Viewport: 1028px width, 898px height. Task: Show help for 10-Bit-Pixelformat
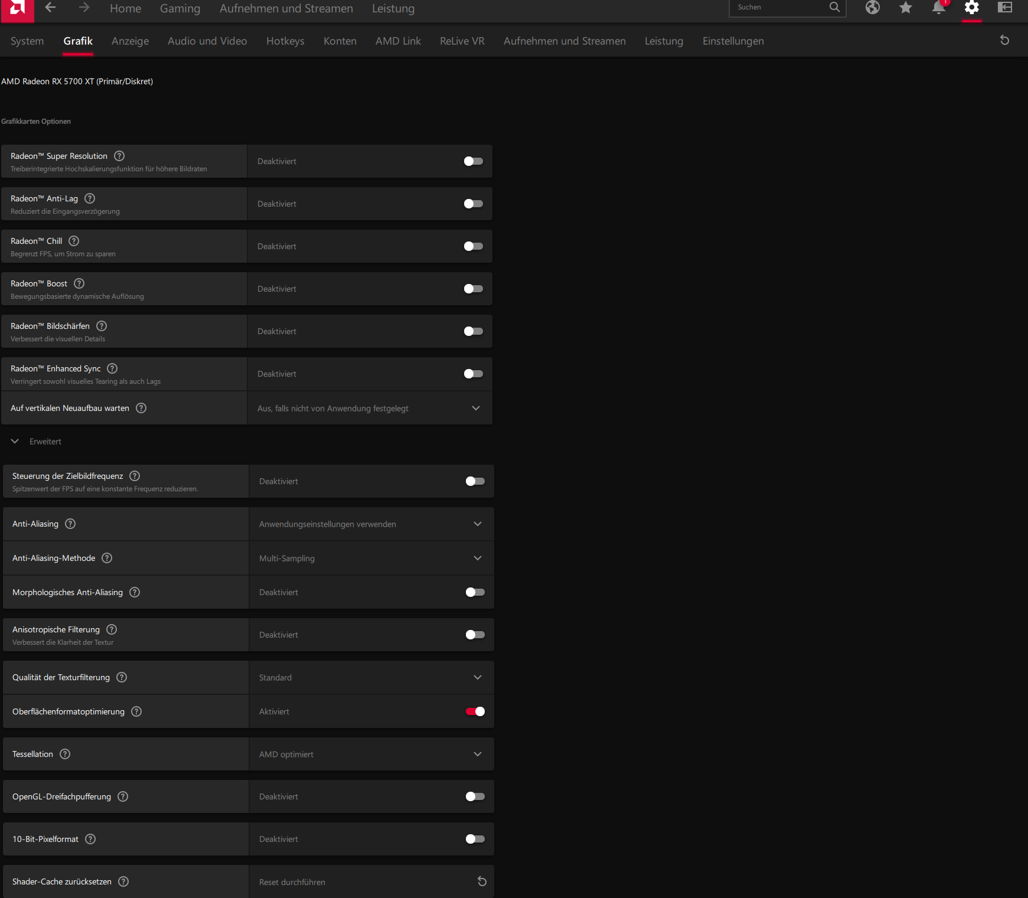pos(90,839)
